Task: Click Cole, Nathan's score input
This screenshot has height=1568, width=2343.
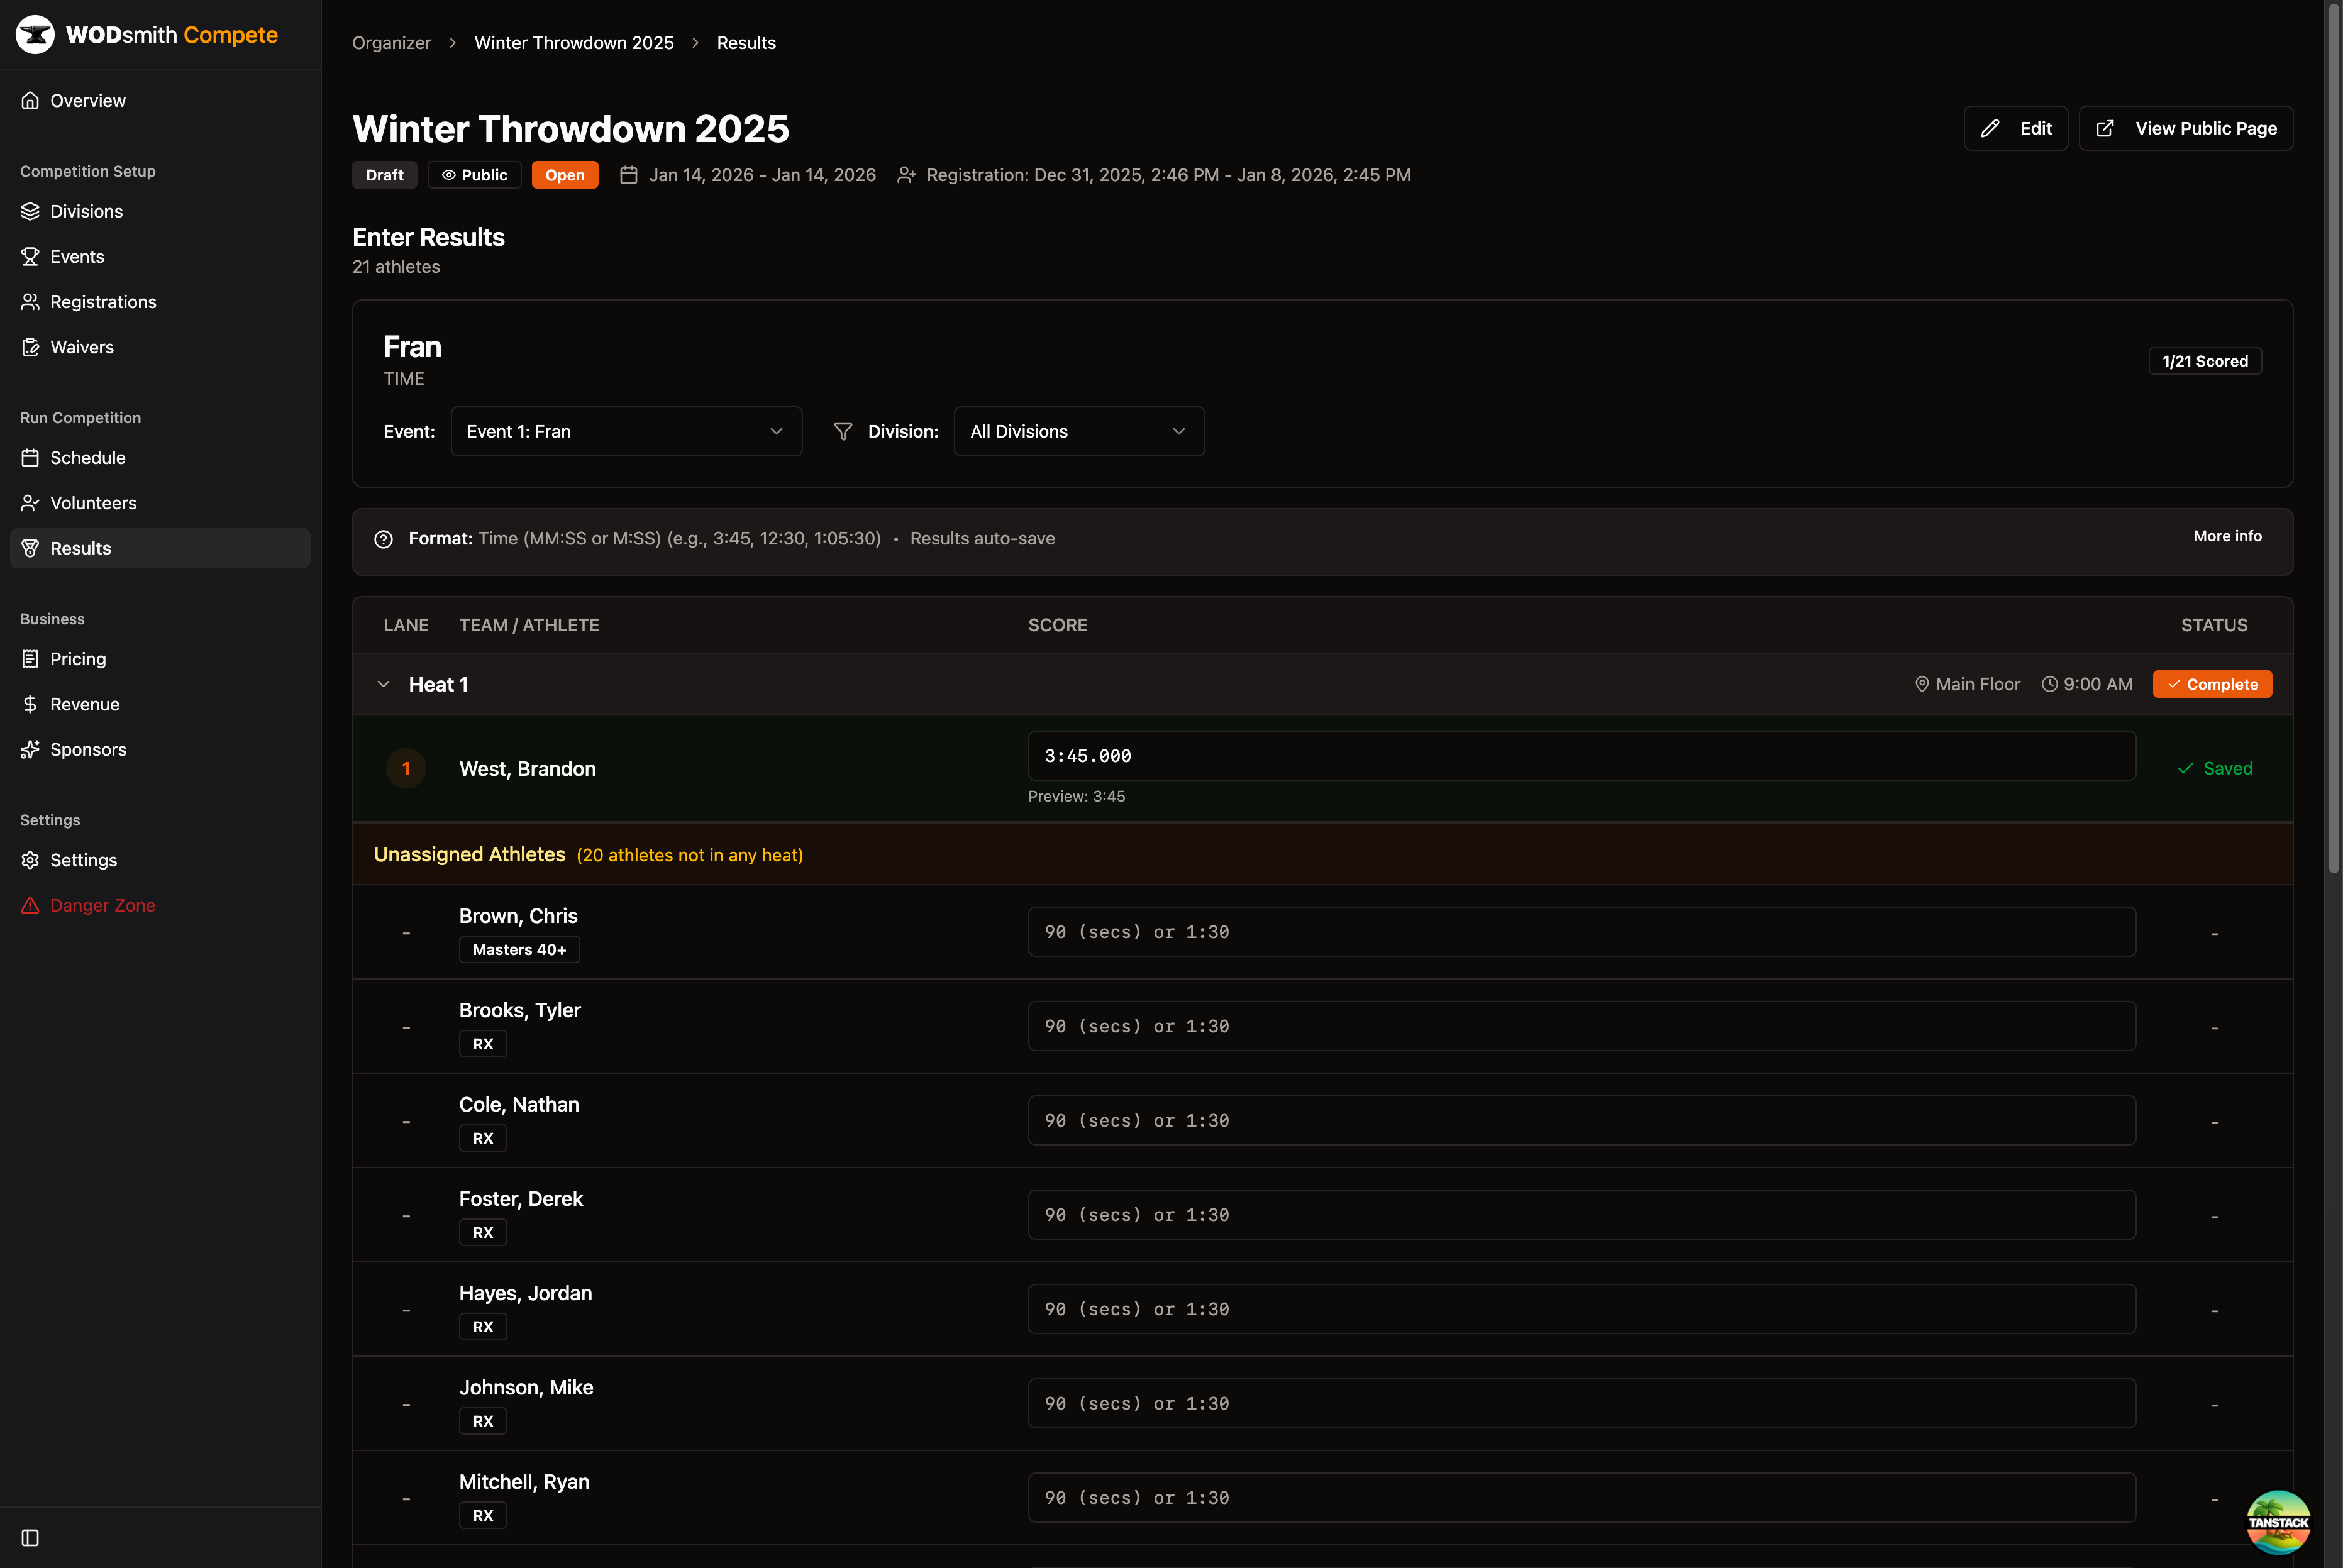Action: coord(1581,1120)
